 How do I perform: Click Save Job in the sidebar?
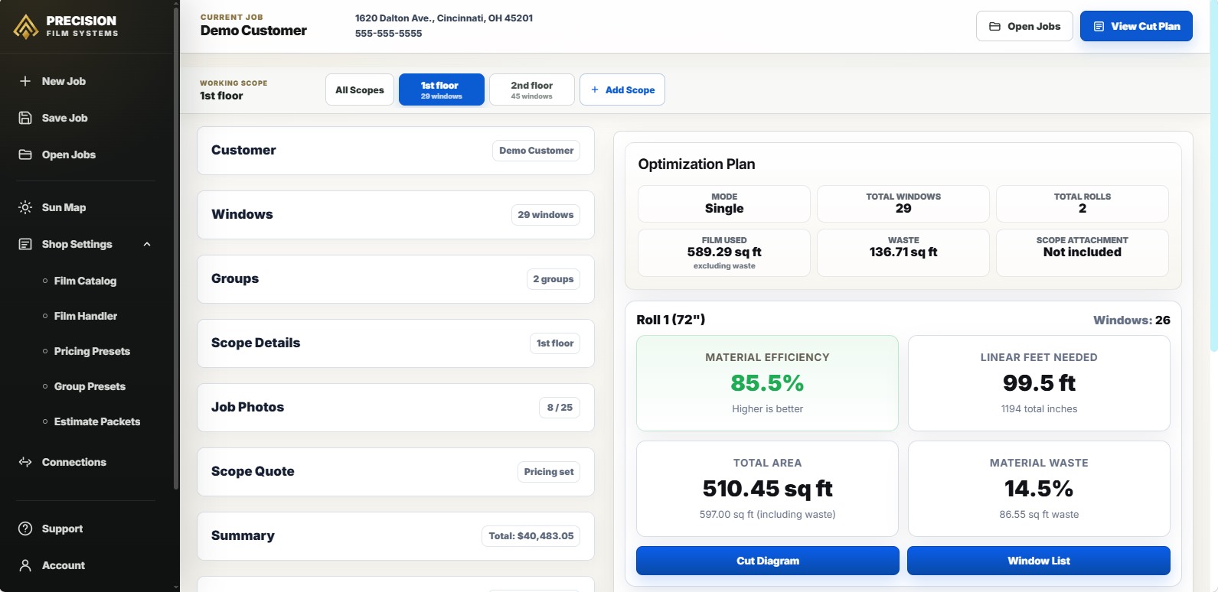[x=87, y=118]
